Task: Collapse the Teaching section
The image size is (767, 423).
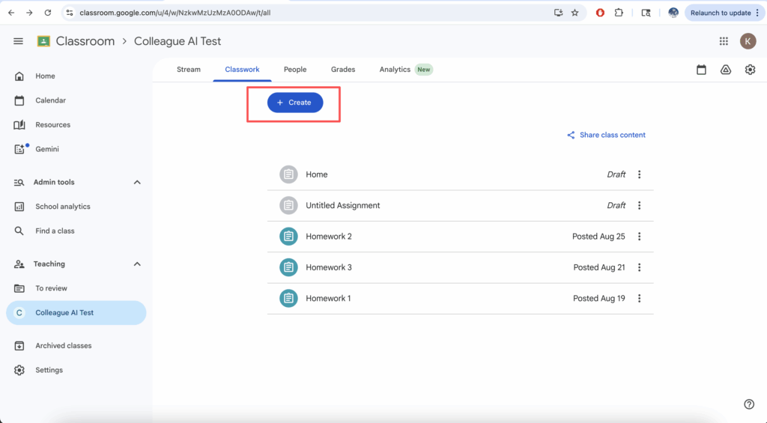Action: coord(137,264)
